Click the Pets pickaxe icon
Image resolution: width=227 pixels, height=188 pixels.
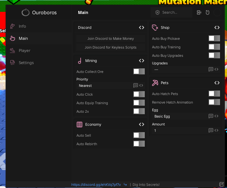click(155, 83)
